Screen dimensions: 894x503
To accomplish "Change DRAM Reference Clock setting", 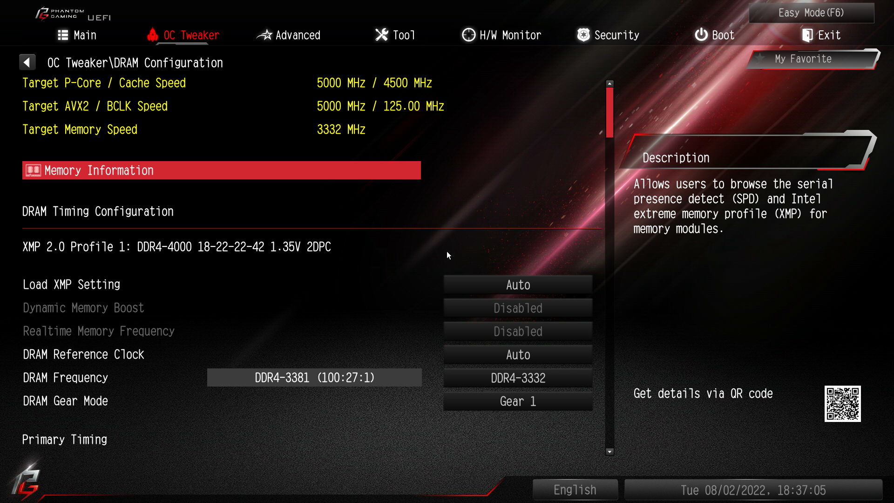I will click(518, 354).
